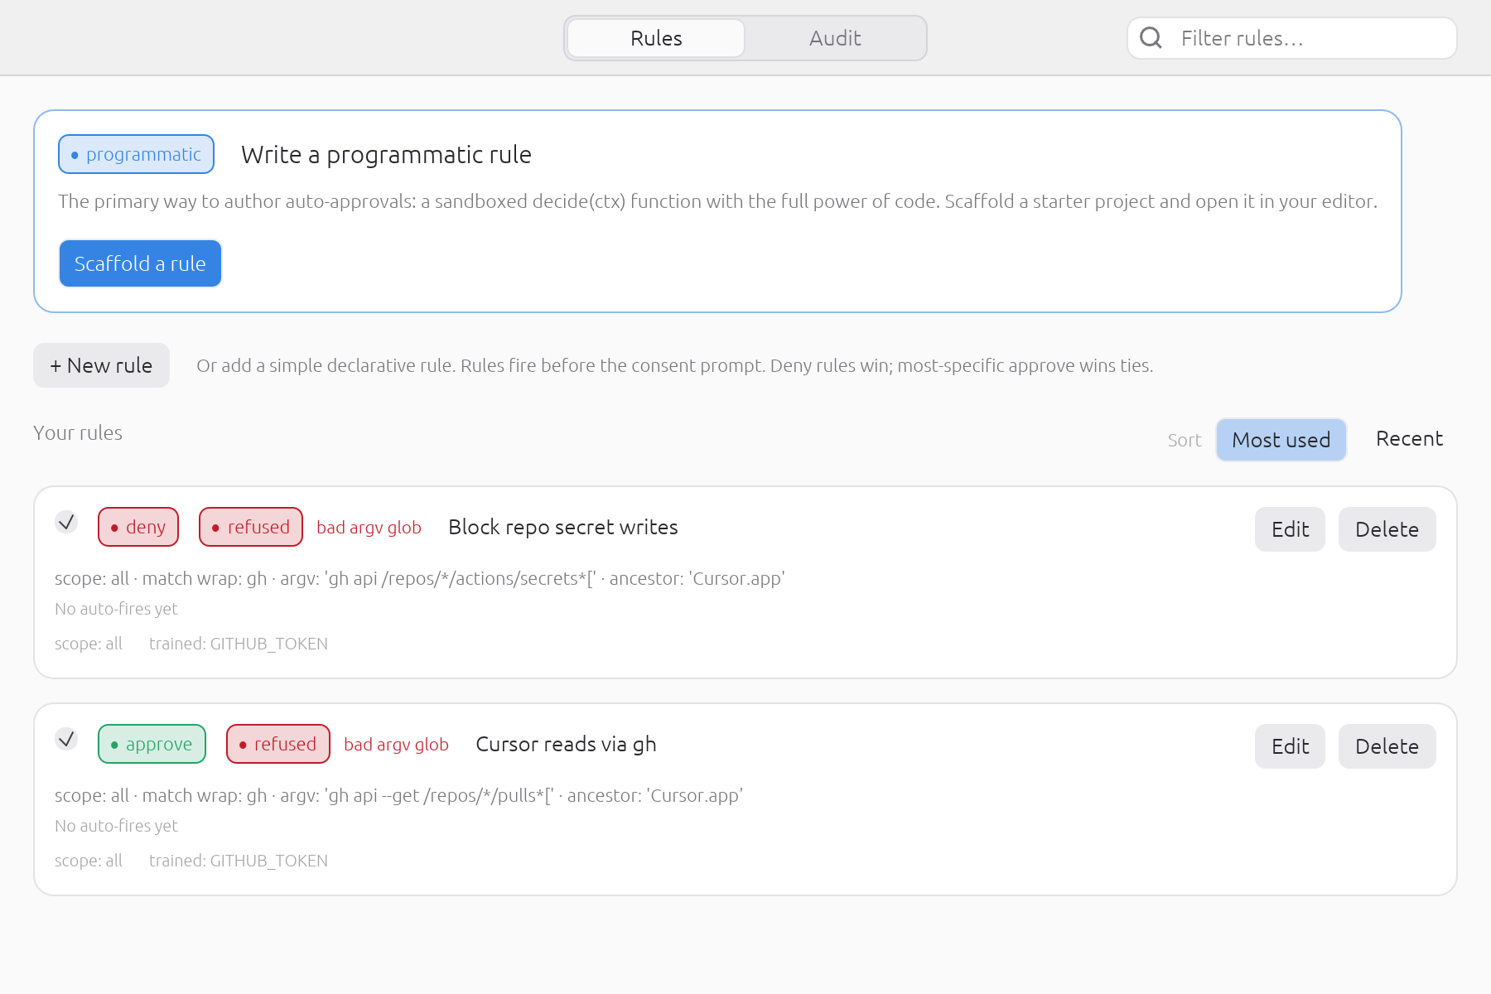This screenshot has width=1491, height=994.
Task: Click bad argv glob on deny rule
Action: click(x=369, y=528)
